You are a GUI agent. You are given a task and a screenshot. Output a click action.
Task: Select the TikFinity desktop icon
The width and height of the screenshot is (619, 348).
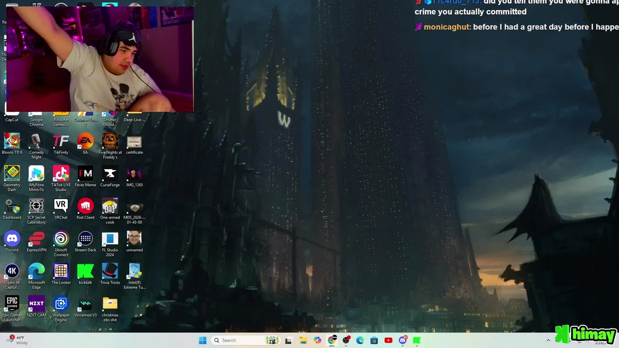tap(61, 145)
